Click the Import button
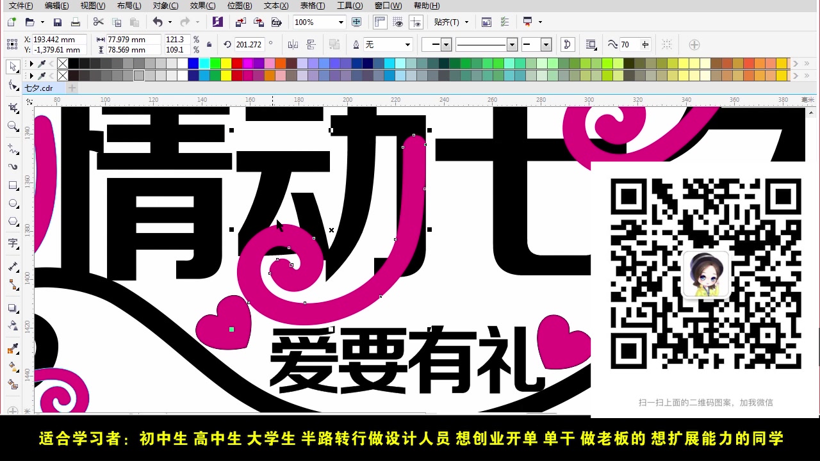The image size is (820, 461). coord(241,22)
